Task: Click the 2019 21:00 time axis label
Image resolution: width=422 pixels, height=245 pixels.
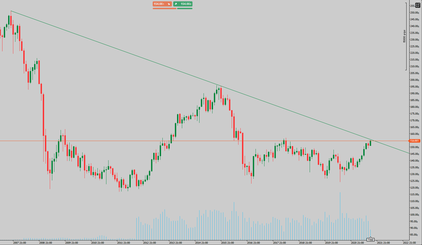Action: point(331,243)
